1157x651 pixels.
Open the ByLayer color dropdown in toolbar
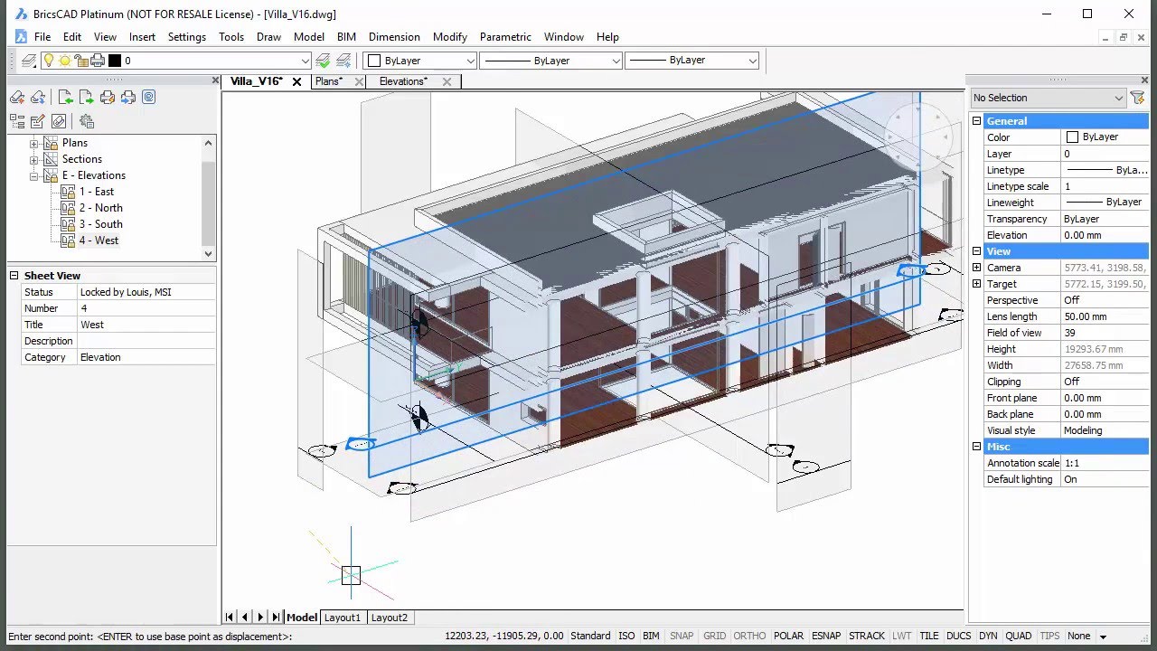pyautogui.click(x=420, y=61)
